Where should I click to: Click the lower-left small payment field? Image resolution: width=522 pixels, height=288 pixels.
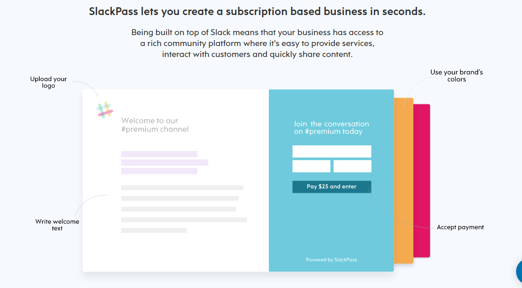point(311,166)
